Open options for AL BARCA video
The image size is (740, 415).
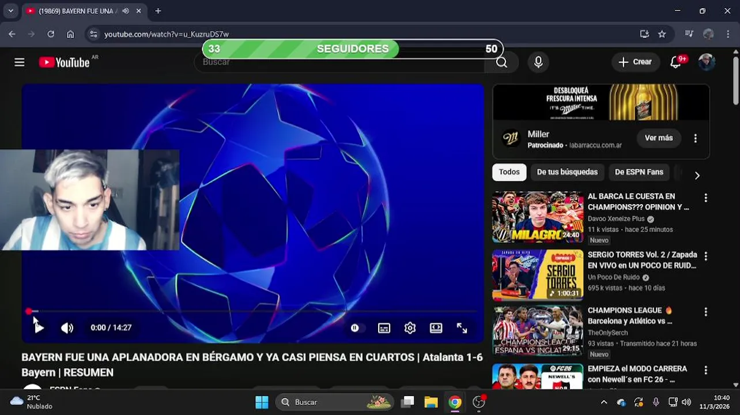705,198
